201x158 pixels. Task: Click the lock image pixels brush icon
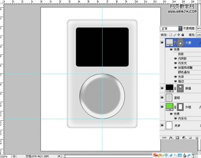pyautogui.click(x=174, y=35)
